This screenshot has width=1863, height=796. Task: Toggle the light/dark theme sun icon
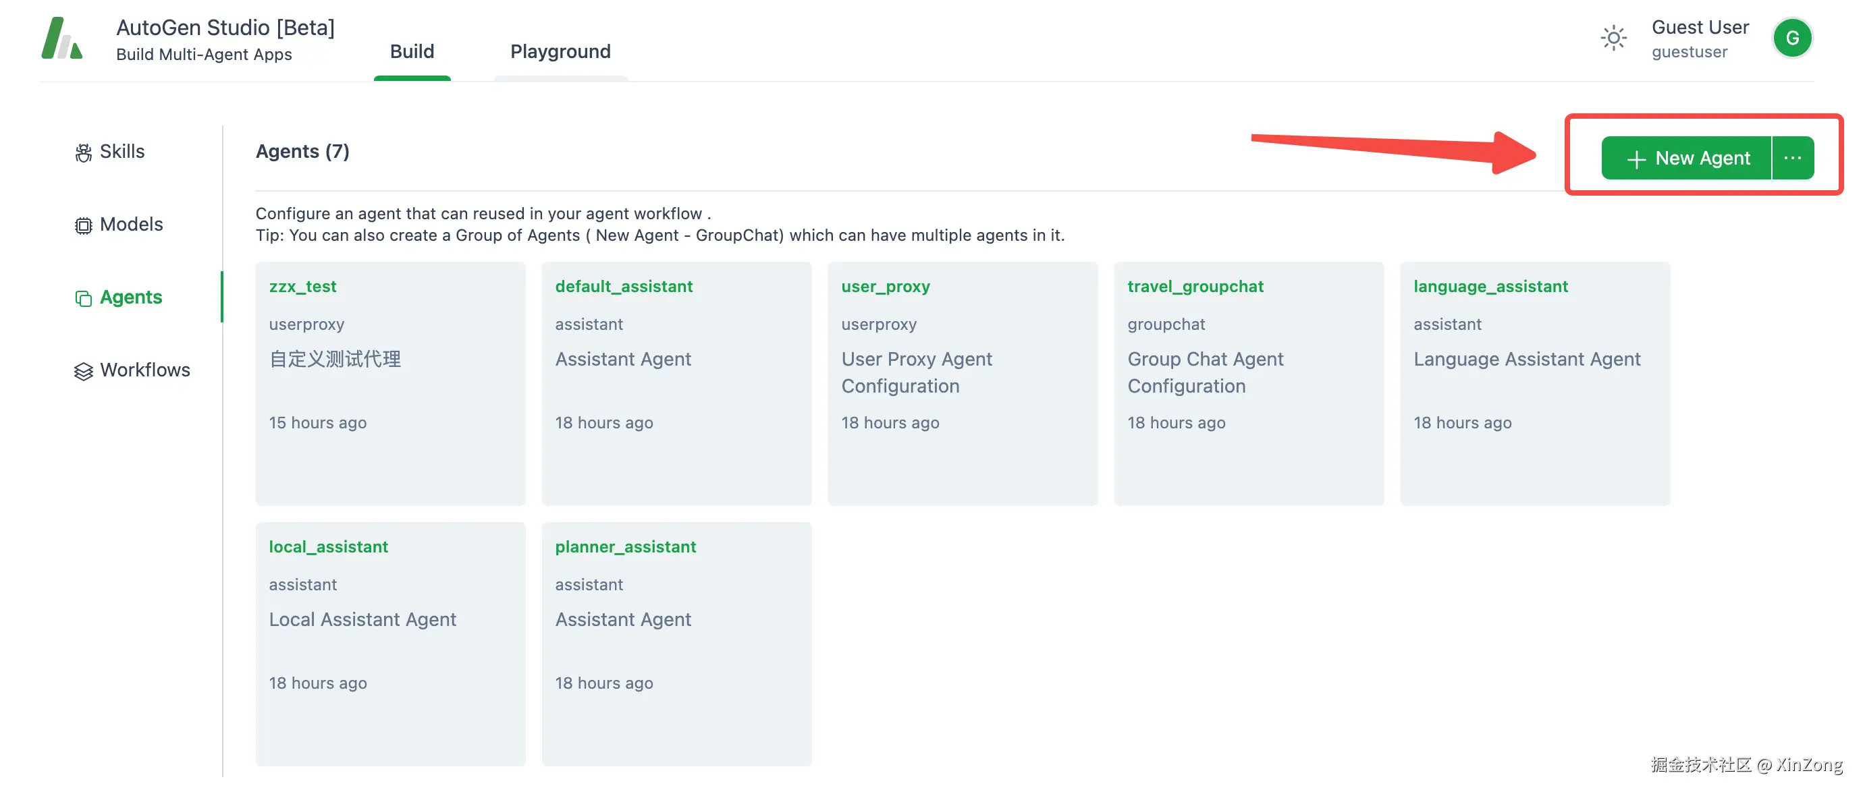(1613, 38)
